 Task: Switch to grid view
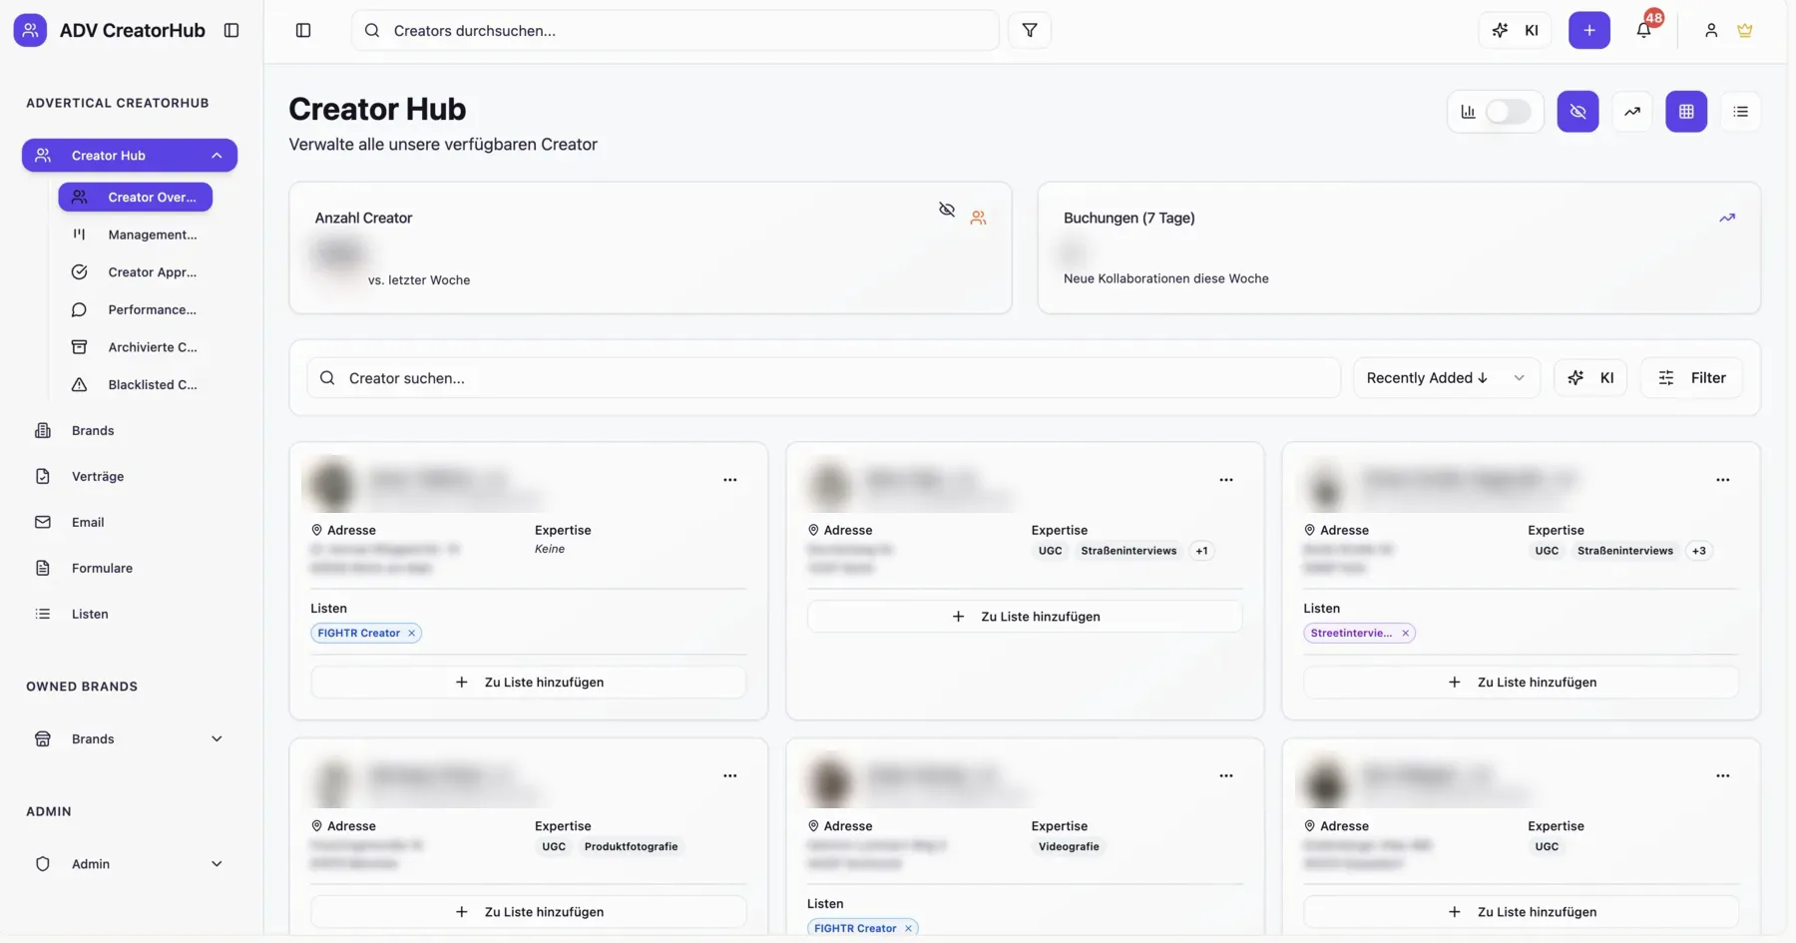pos(1686,112)
